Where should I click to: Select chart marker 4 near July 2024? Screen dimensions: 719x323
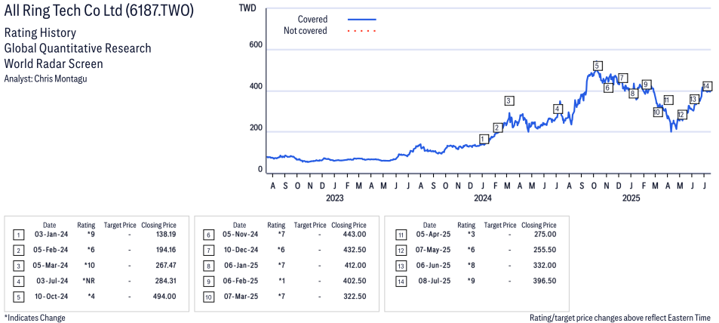coord(557,109)
